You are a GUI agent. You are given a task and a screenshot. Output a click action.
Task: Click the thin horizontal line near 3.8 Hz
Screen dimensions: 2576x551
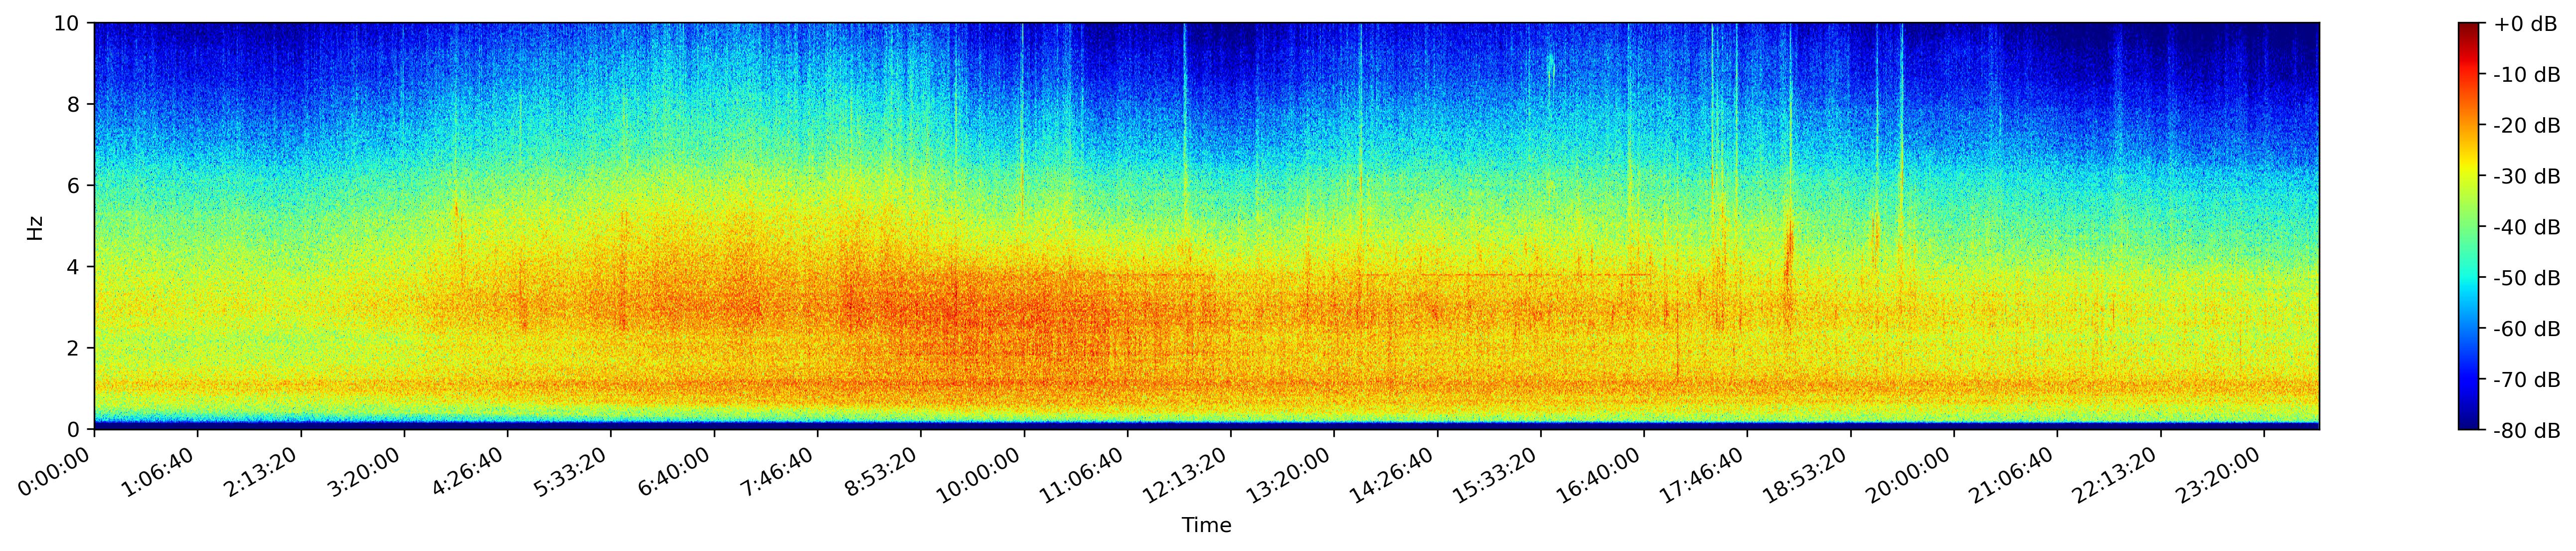[1530, 274]
